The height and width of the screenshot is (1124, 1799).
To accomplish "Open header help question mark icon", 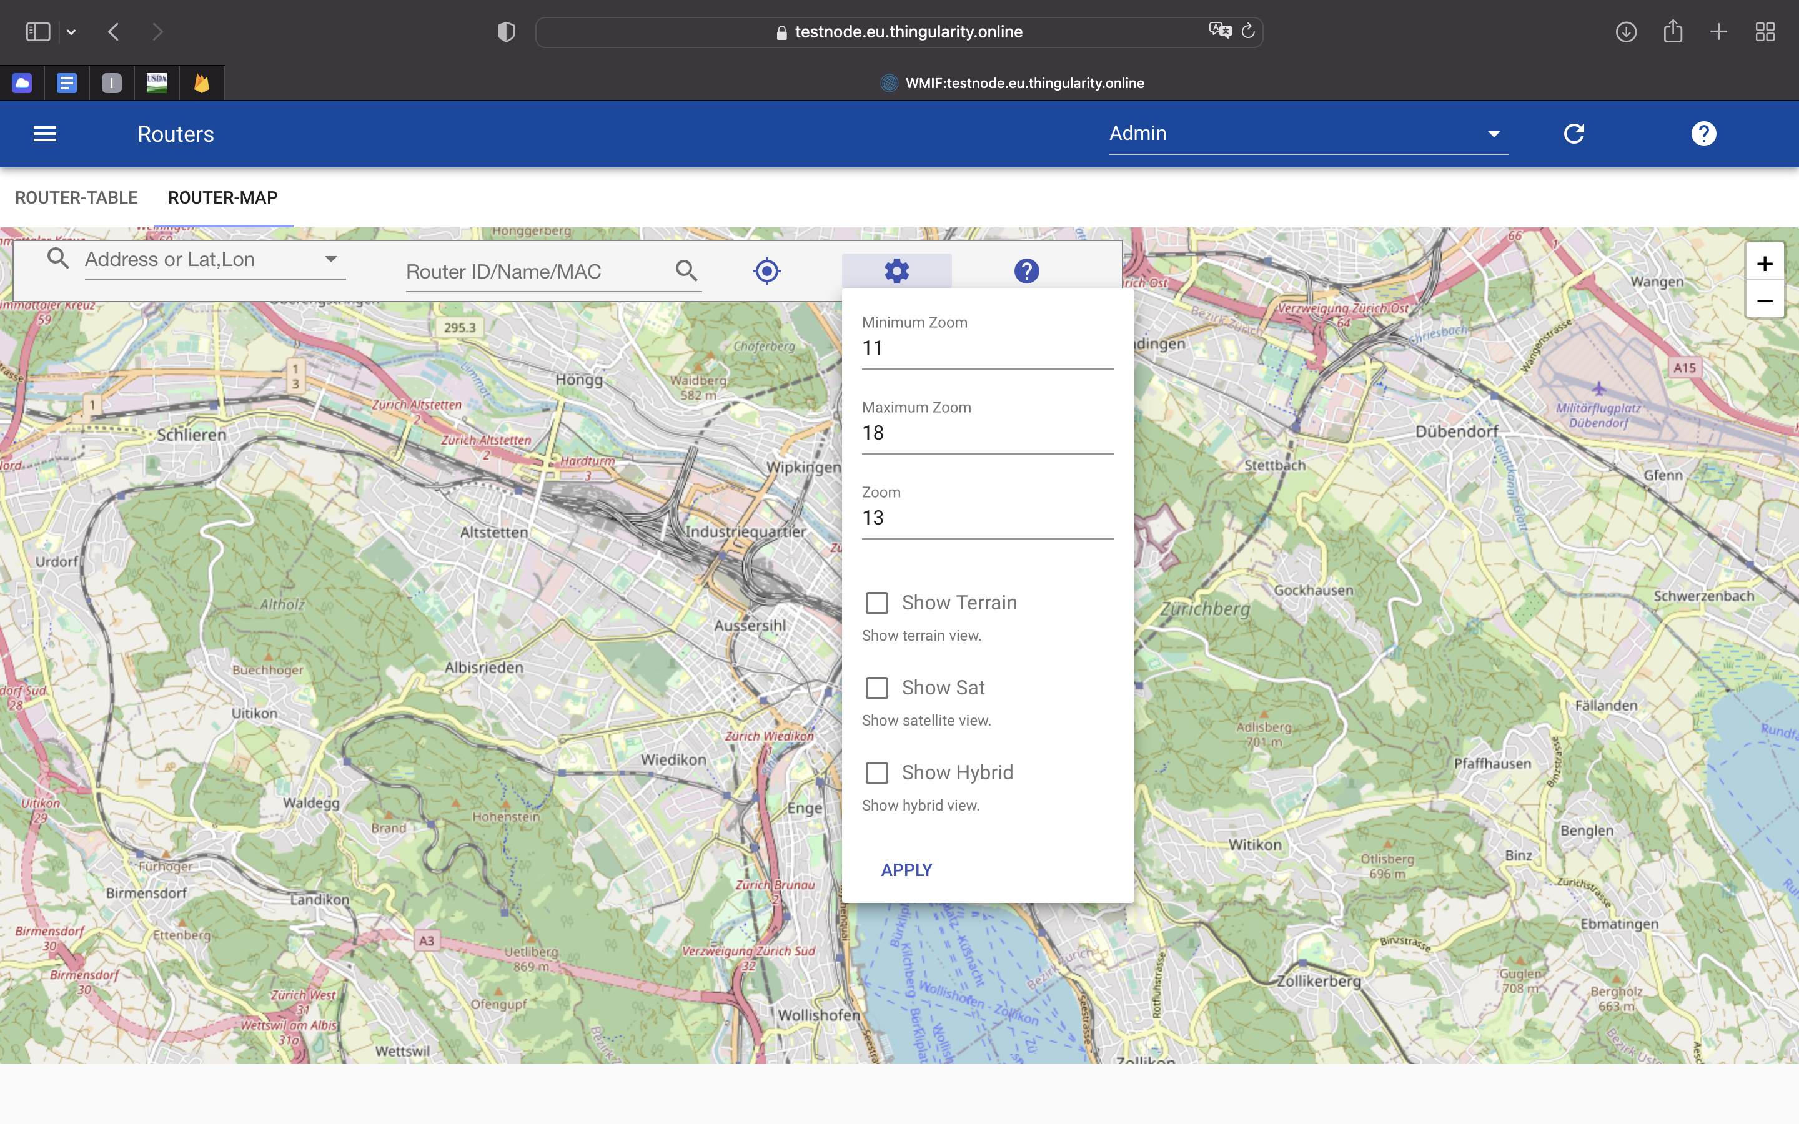I will click(1703, 134).
